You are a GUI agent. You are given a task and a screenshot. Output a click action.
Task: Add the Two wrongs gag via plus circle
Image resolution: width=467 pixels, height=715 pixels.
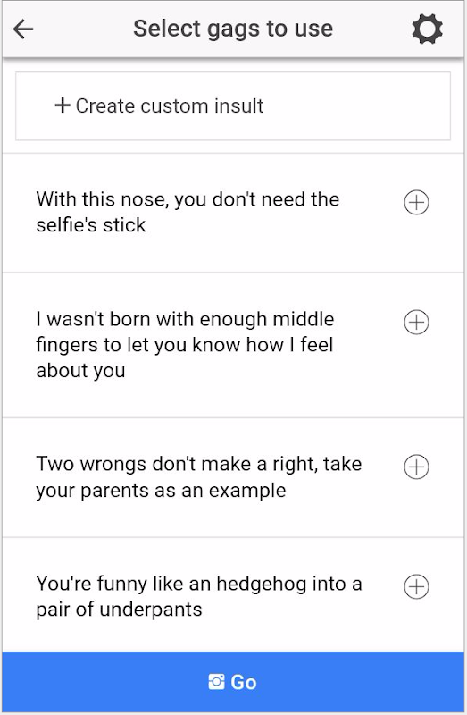[x=416, y=467]
